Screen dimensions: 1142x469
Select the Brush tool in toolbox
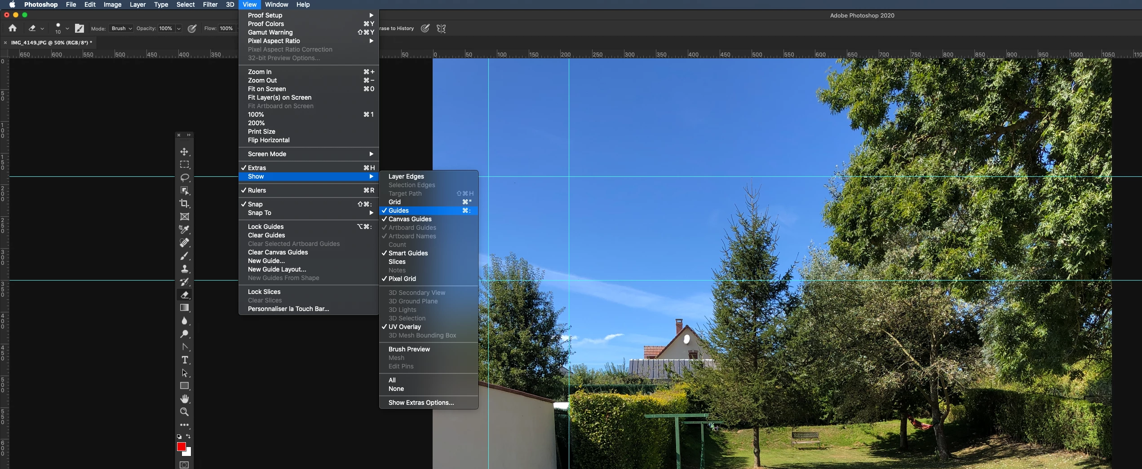tap(184, 256)
